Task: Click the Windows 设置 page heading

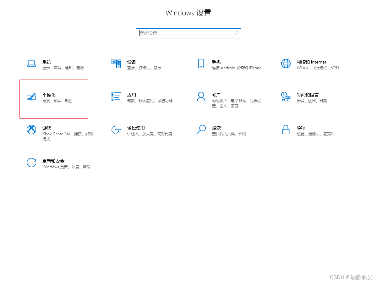Action: [188, 13]
